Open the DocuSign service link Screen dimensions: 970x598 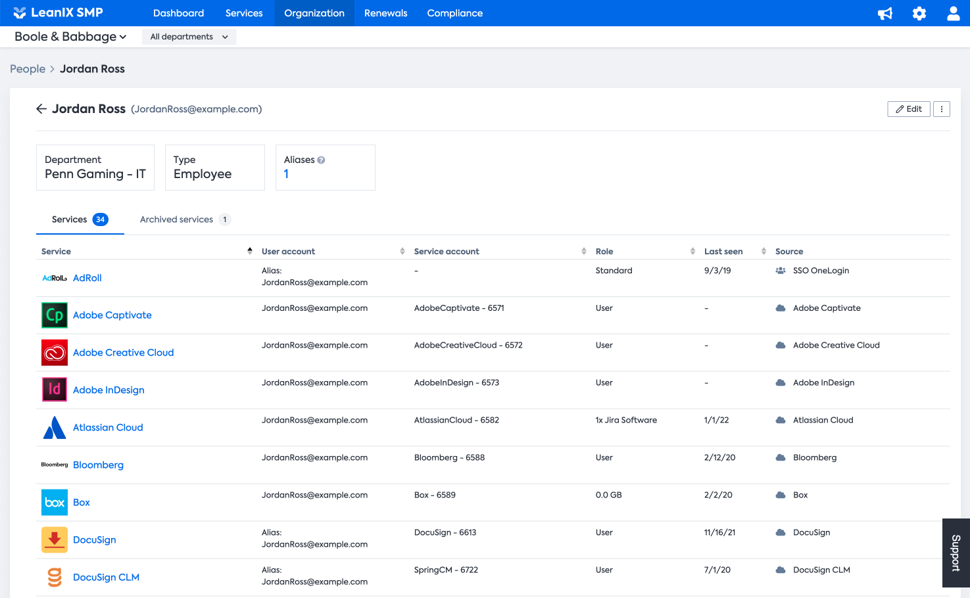(95, 540)
